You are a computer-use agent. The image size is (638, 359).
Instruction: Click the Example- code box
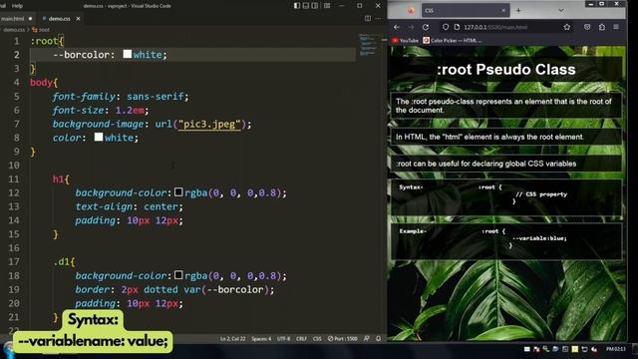506,241
